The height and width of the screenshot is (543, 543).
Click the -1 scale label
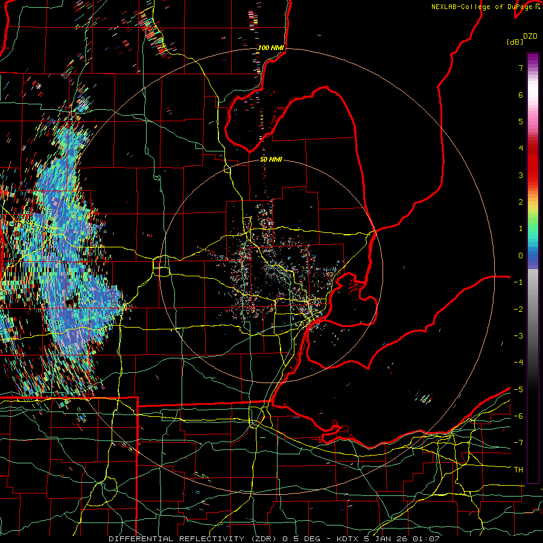[x=518, y=282]
